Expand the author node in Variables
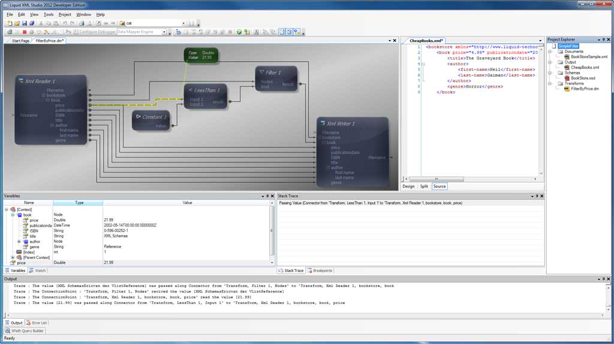614x344 pixels. (19, 242)
